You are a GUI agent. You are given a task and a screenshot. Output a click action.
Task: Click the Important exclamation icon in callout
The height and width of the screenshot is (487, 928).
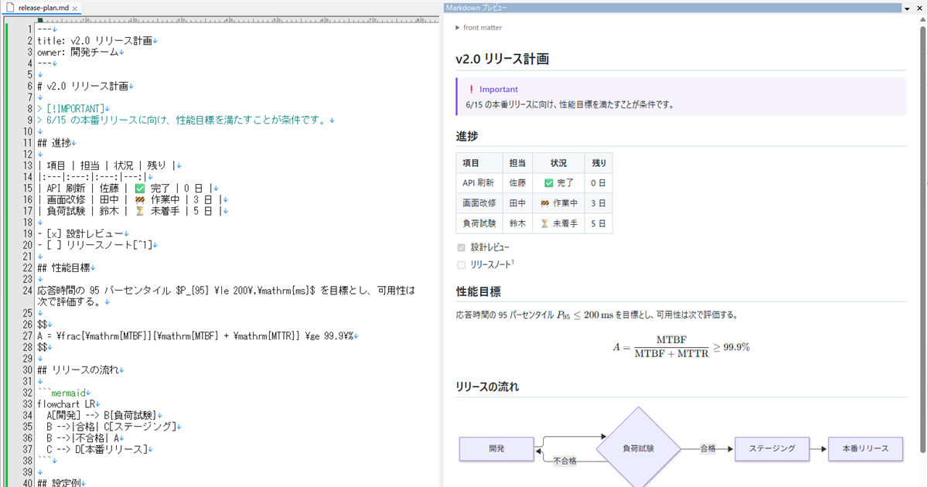pyautogui.click(x=471, y=90)
